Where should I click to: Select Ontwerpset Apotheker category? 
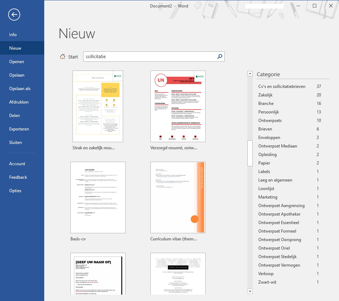(290, 214)
